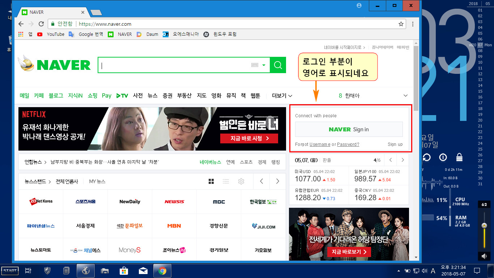Screen dimensions: 494x278
Task: Go to previous exchange rate panel
Action: pyautogui.click(x=391, y=160)
